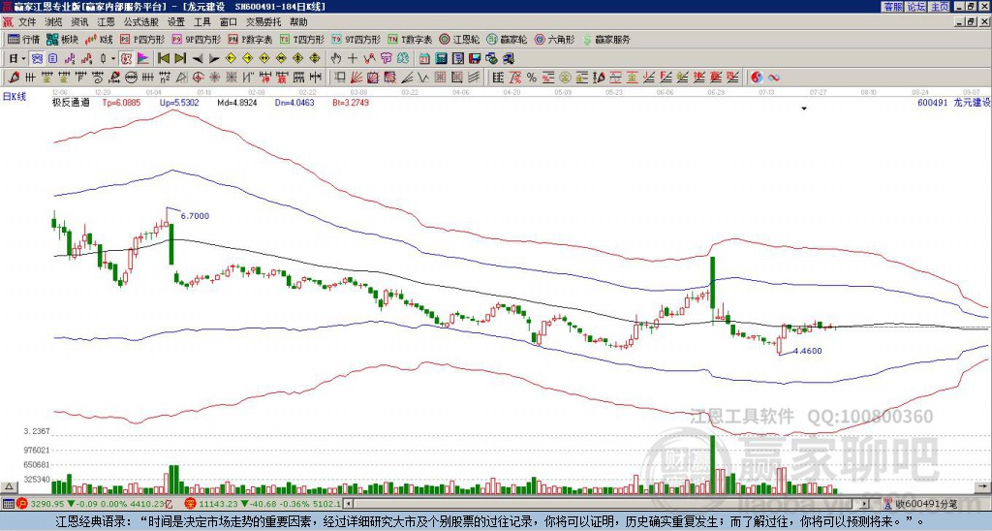
Task: Expand the candlestick type dropdown arrow
Action: click(x=113, y=59)
